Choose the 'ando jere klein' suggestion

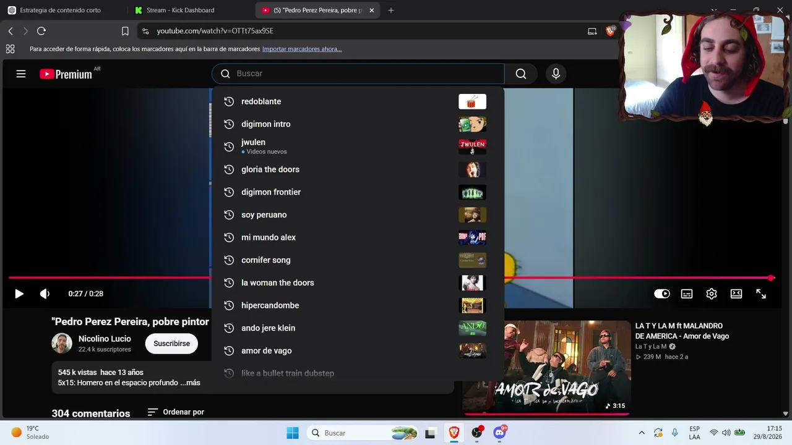(x=358, y=328)
